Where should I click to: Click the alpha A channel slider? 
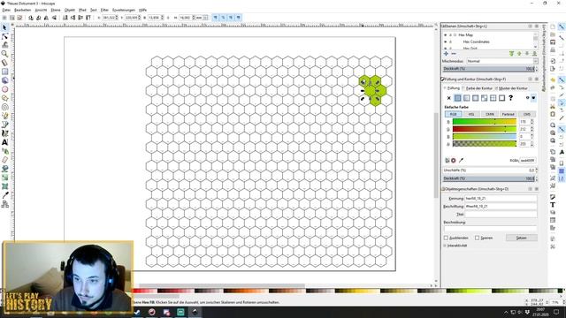click(x=485, y=144)
